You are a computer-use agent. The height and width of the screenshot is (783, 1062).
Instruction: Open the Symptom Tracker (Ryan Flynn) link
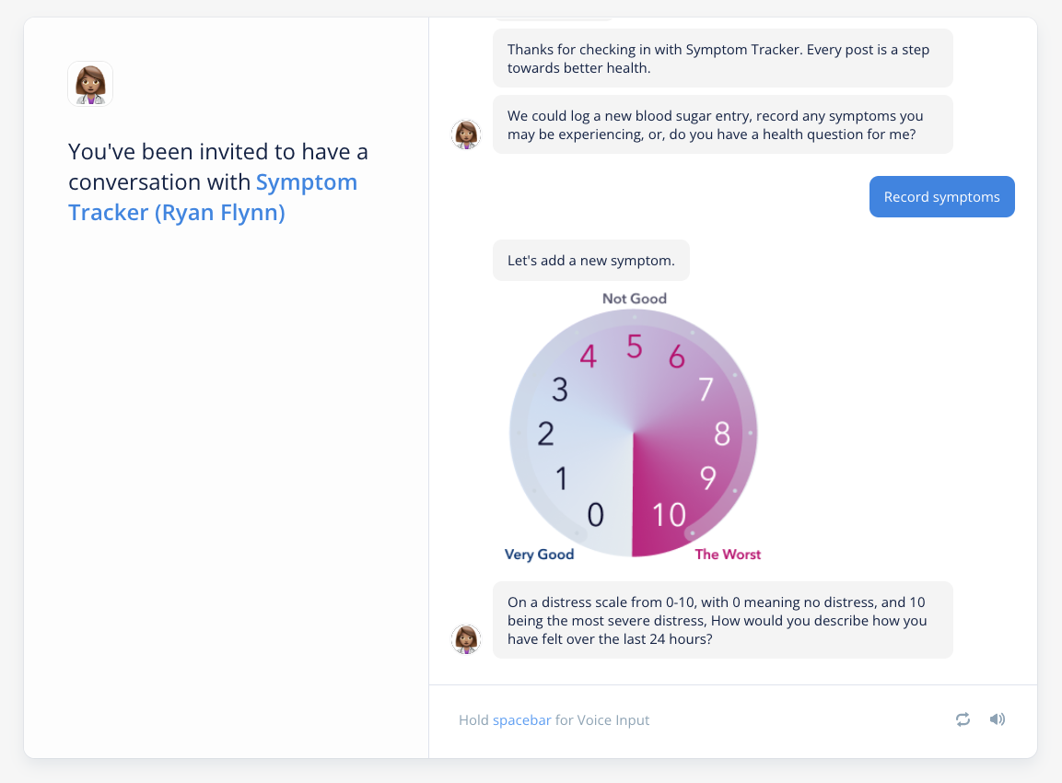(x=213, y=197)
